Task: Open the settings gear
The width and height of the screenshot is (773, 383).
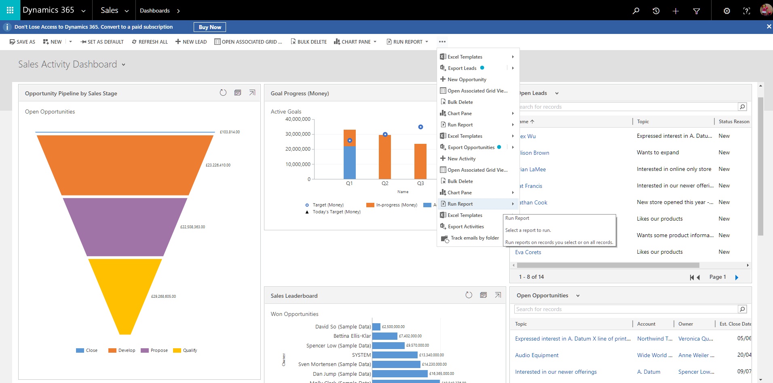Action: [727, 11]
